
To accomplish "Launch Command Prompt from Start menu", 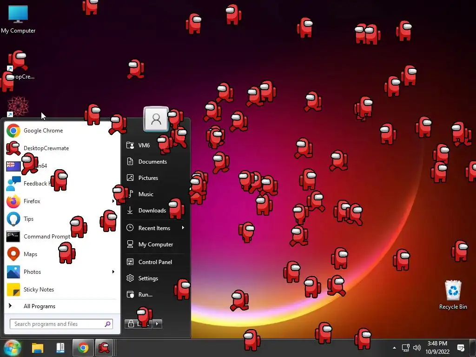I will [x=62, y=237].
